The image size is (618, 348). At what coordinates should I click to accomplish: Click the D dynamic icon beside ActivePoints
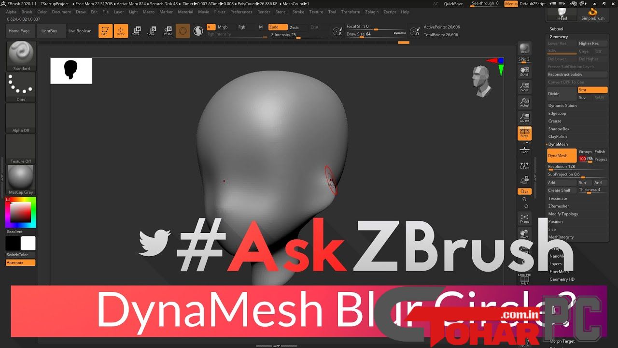click(414, 31)
